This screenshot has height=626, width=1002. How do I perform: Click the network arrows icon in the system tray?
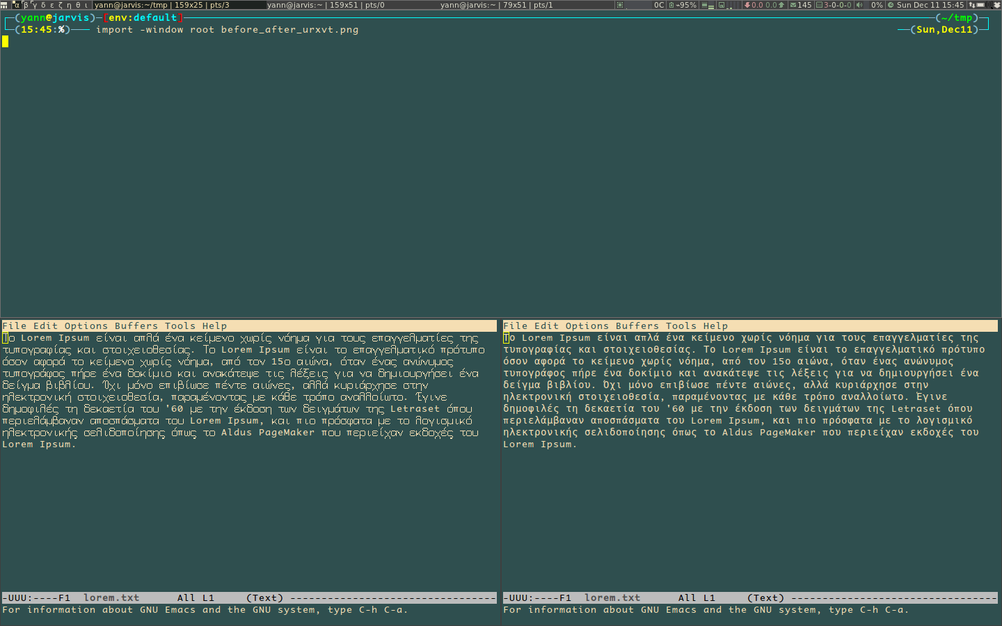click(x=971, y=5)
